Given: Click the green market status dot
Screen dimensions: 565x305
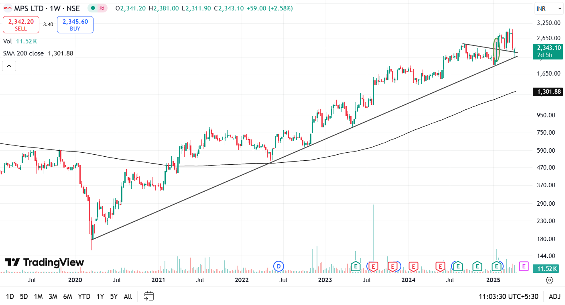Looking at the screenshot, I should [93, 8].
